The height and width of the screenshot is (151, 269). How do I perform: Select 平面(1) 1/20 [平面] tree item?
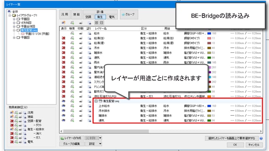click(x=37, y=34)
